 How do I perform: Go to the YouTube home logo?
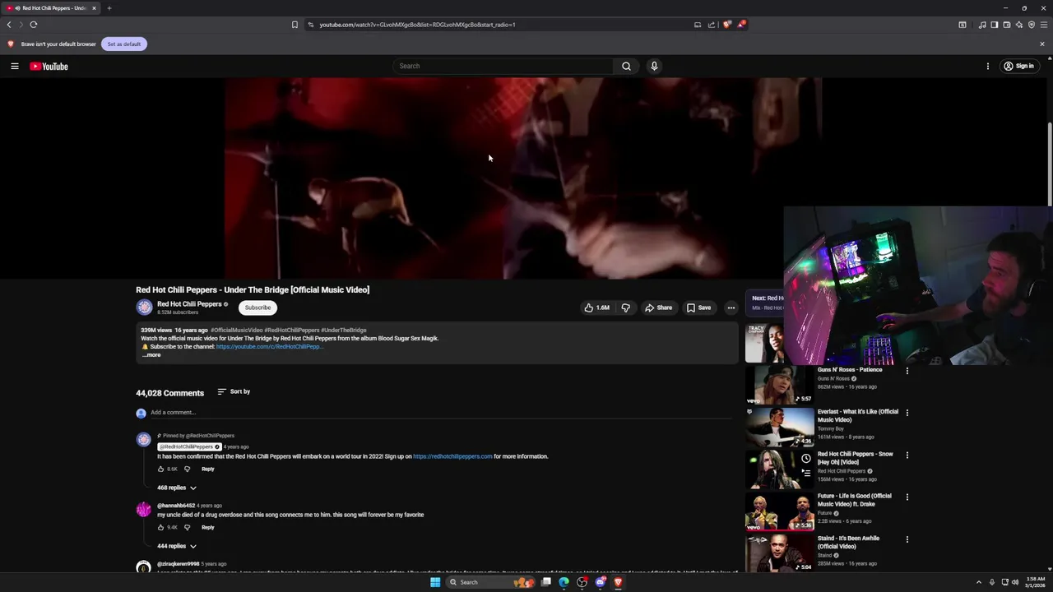[49, 66]
